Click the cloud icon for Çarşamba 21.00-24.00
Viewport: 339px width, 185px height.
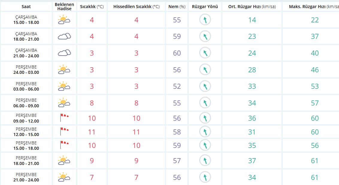click(64, 53)
